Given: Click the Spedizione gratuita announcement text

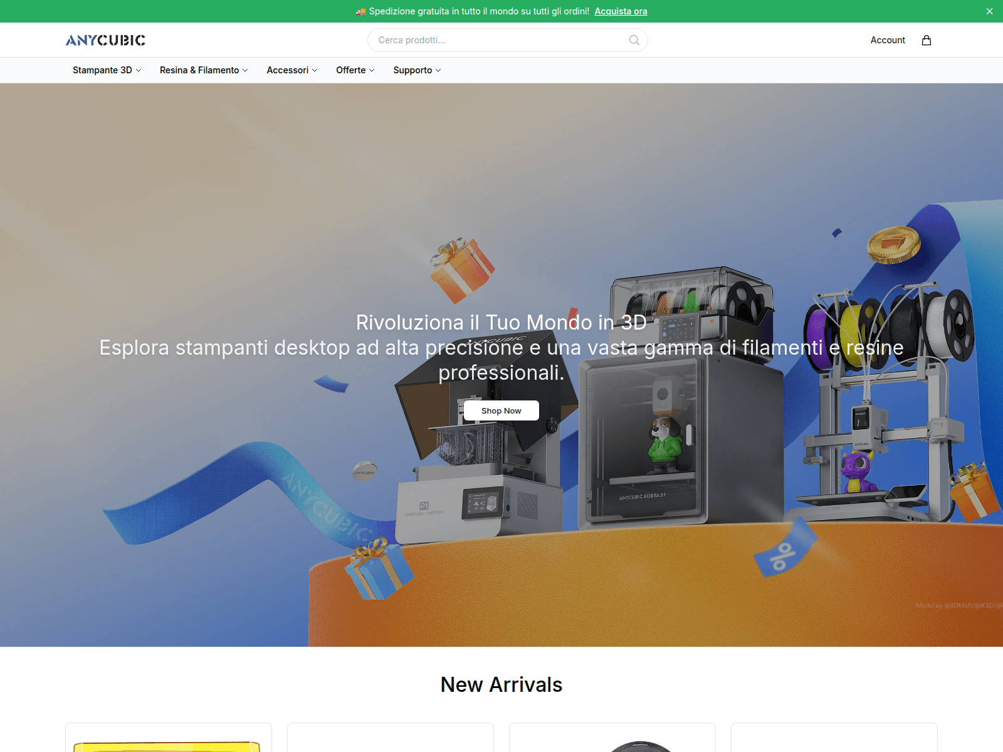Looking at the screenshot, I should (x=479, y=11).
